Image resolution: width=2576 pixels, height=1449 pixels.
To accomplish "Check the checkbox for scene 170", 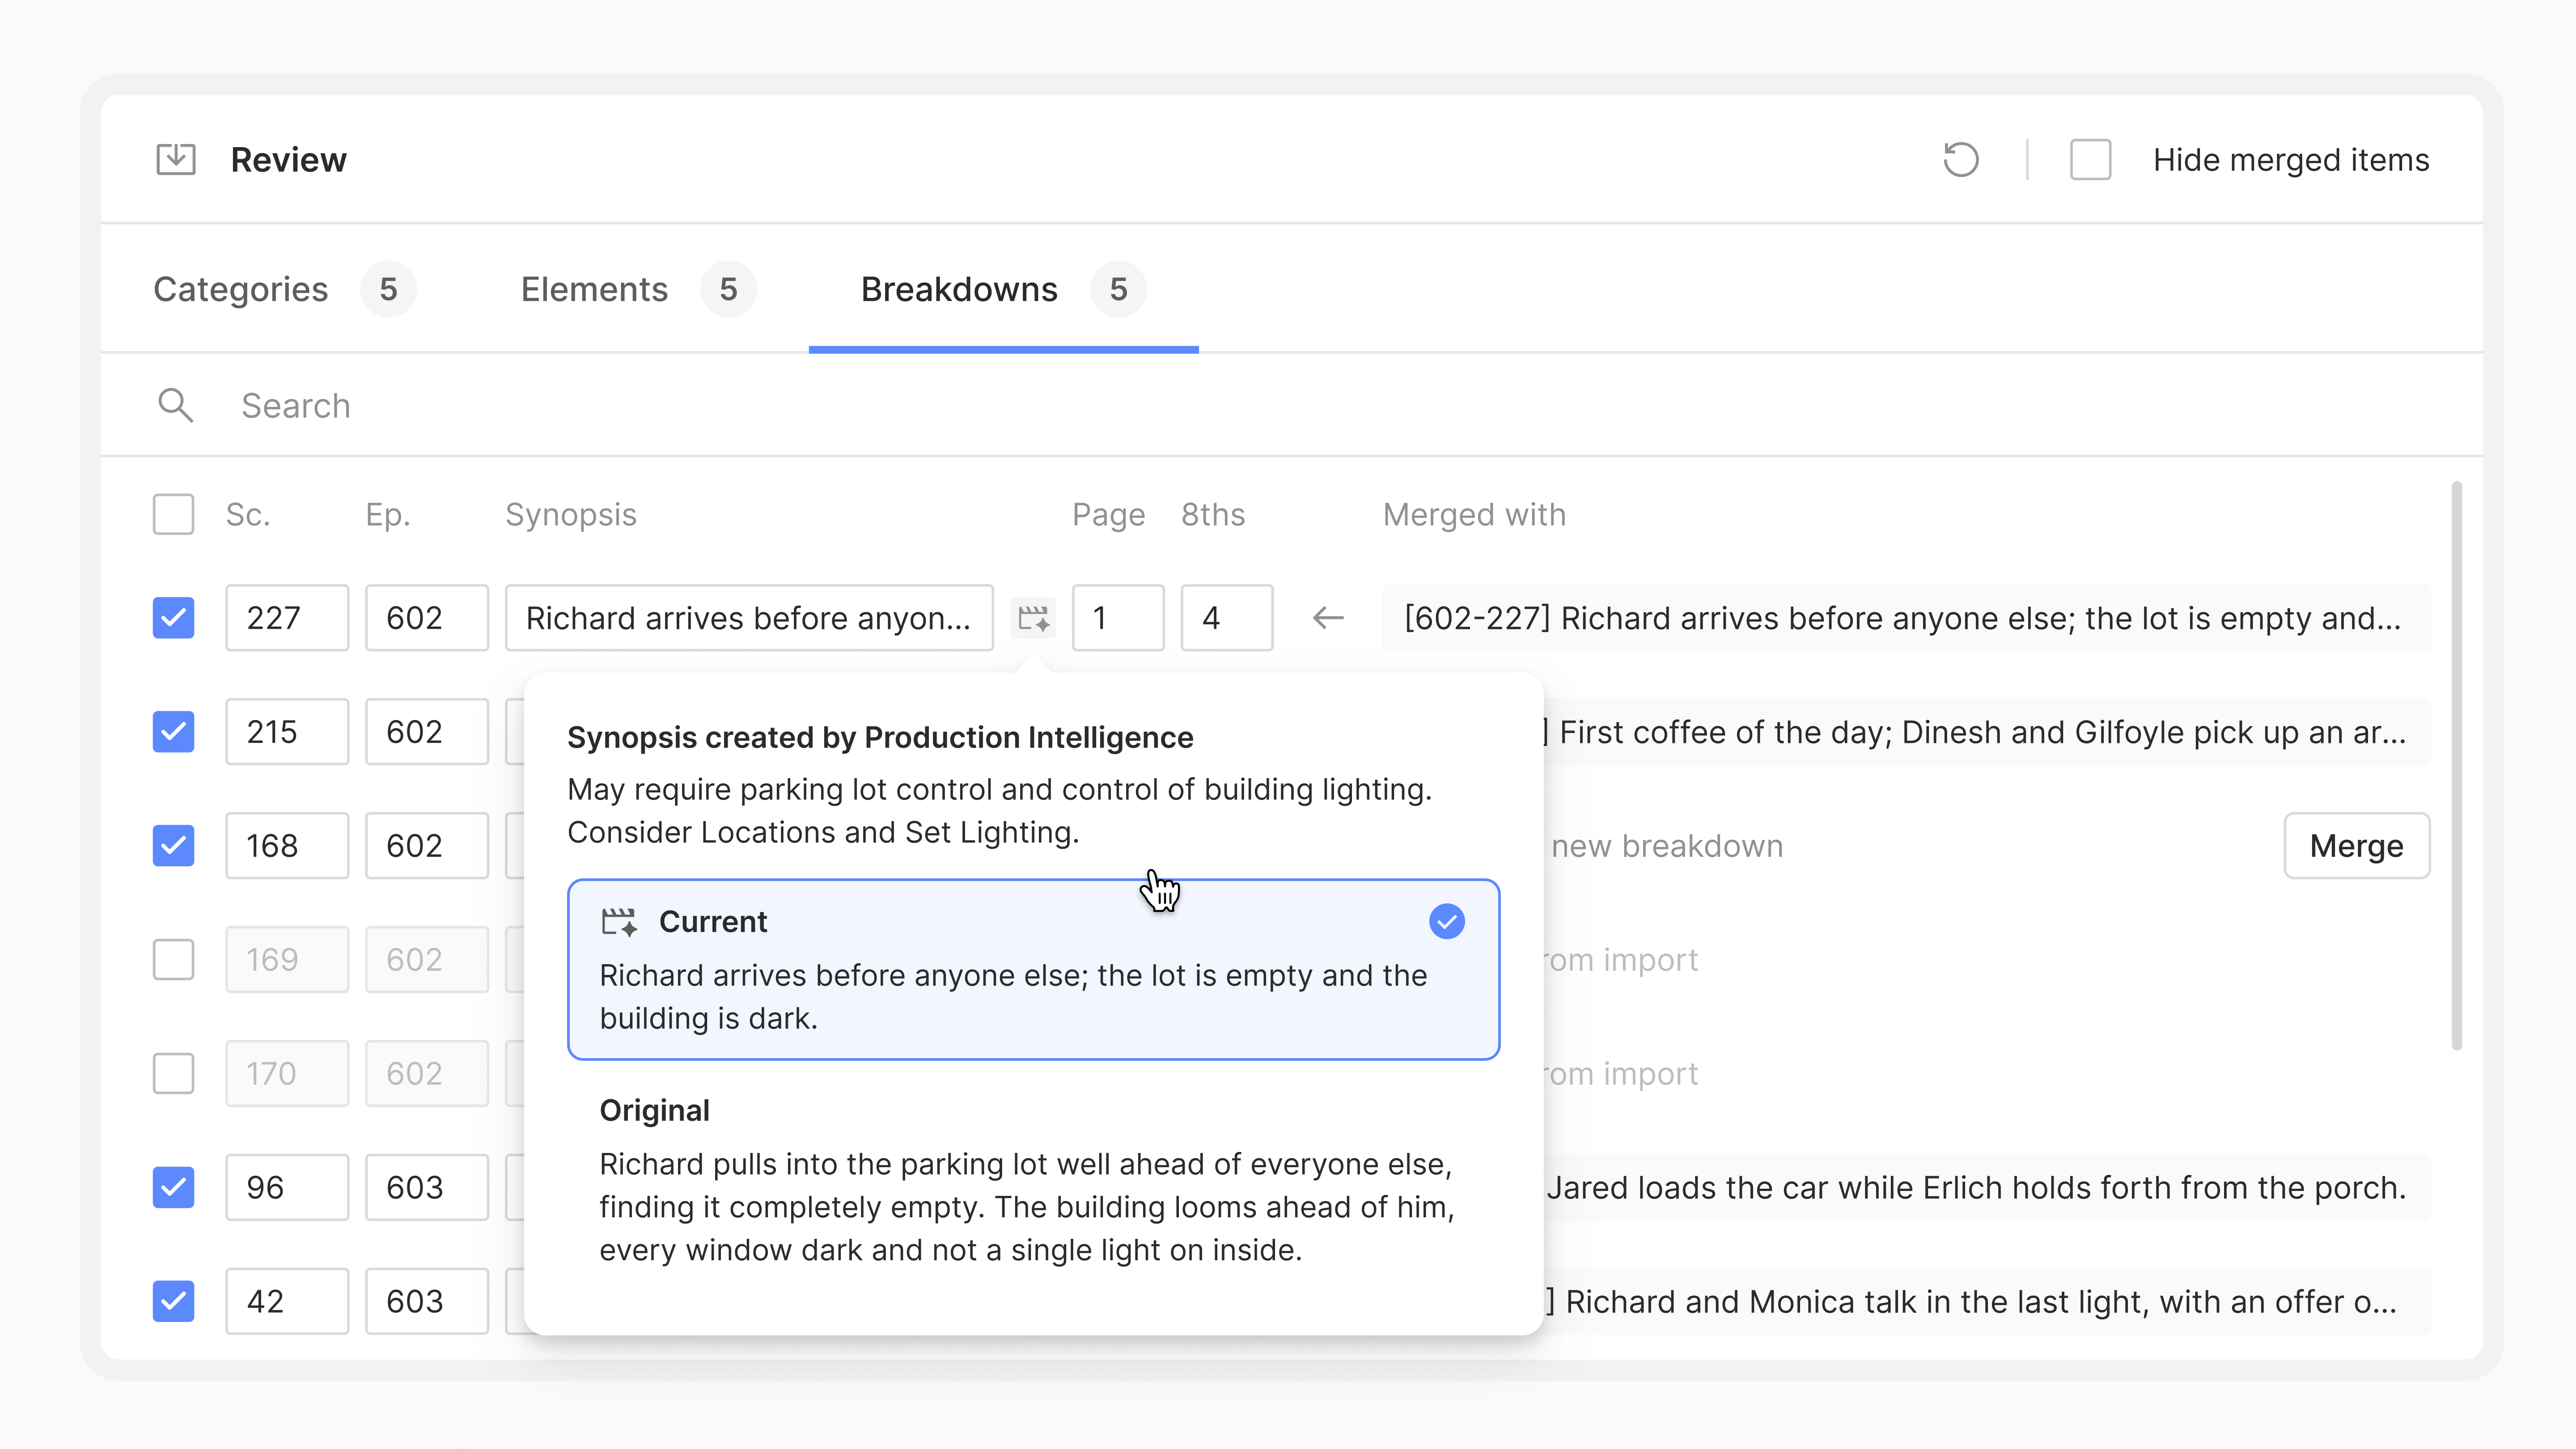I will tap(173, 1074).
